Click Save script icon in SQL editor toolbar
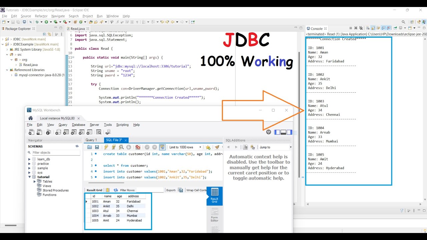Image resolution: width=427 pixels, height=240 pixels. pos(97,147)
